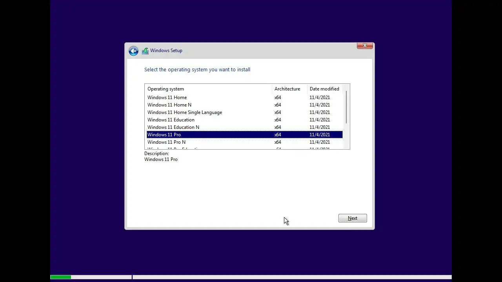Select Windows 11 Home row
502x282 pixels.
245,98
